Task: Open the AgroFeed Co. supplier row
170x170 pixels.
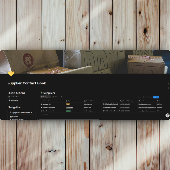Action: (x=47, y=104)
